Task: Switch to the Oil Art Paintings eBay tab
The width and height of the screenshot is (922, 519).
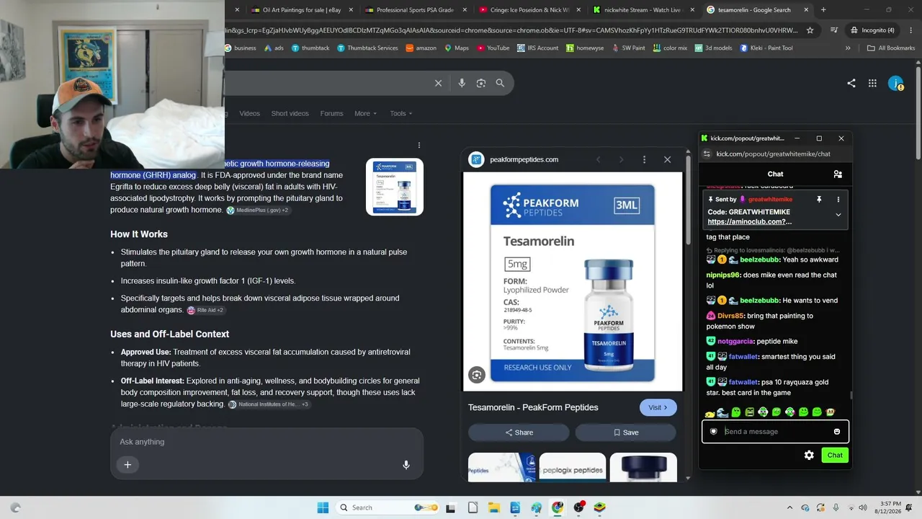Action: (x=301, y=10)
